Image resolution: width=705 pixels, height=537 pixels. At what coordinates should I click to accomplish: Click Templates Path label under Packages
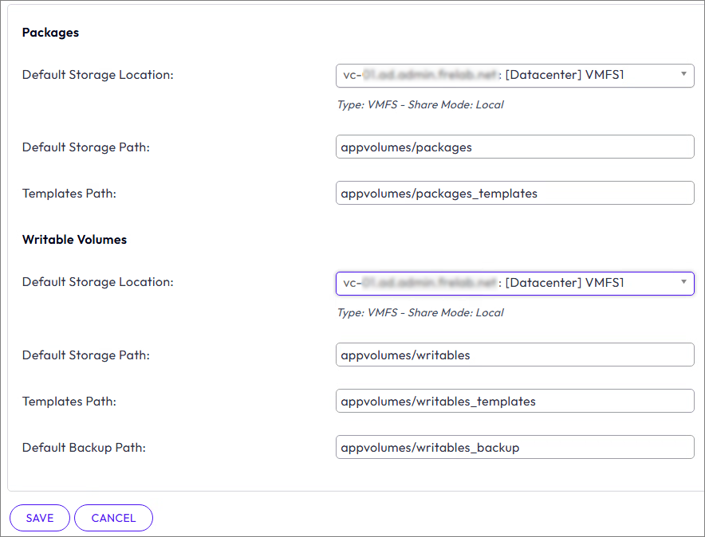click(69, 194)
